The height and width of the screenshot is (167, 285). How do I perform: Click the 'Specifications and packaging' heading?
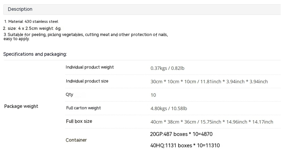click(35, 54)
